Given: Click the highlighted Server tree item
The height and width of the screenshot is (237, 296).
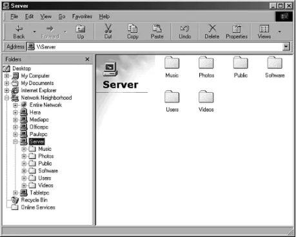Looking at the screenshot, I should point(37,142).
